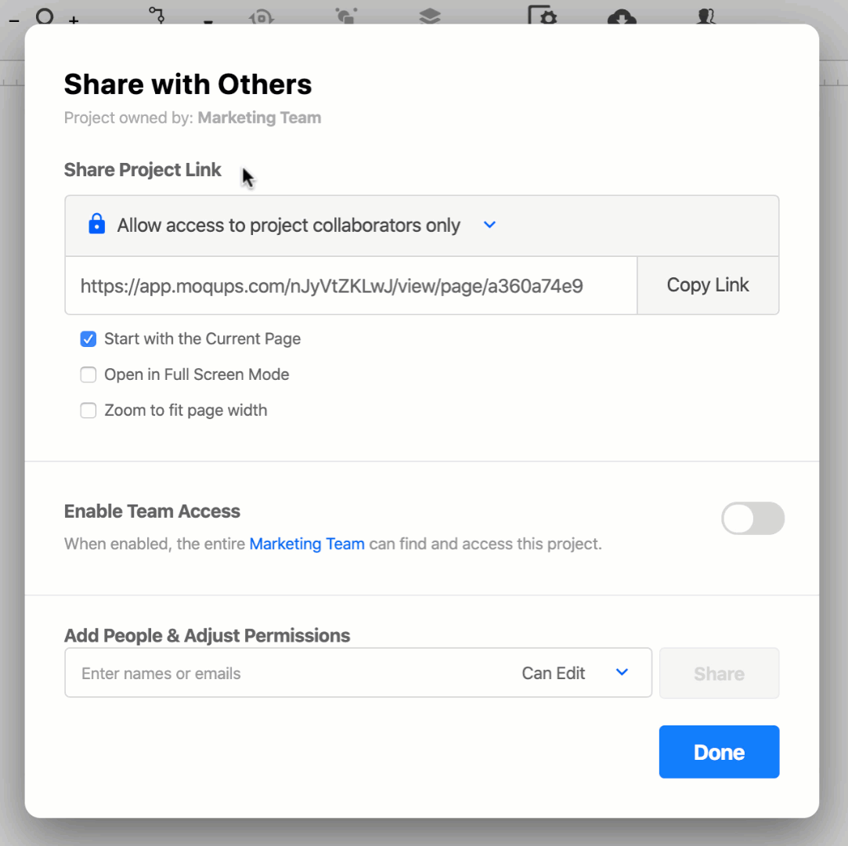The image size is (848, 846).
Task: Click the rotation icon in the toolbar
Action: click(261, 17)
